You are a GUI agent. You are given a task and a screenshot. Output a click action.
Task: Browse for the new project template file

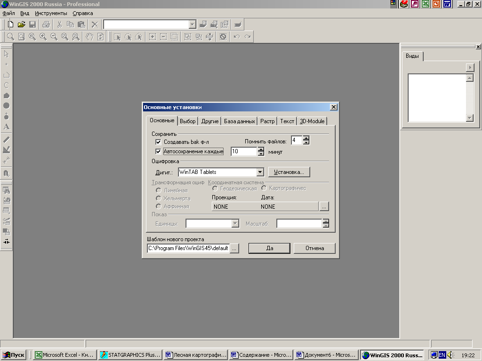click(x=234, y=248)
